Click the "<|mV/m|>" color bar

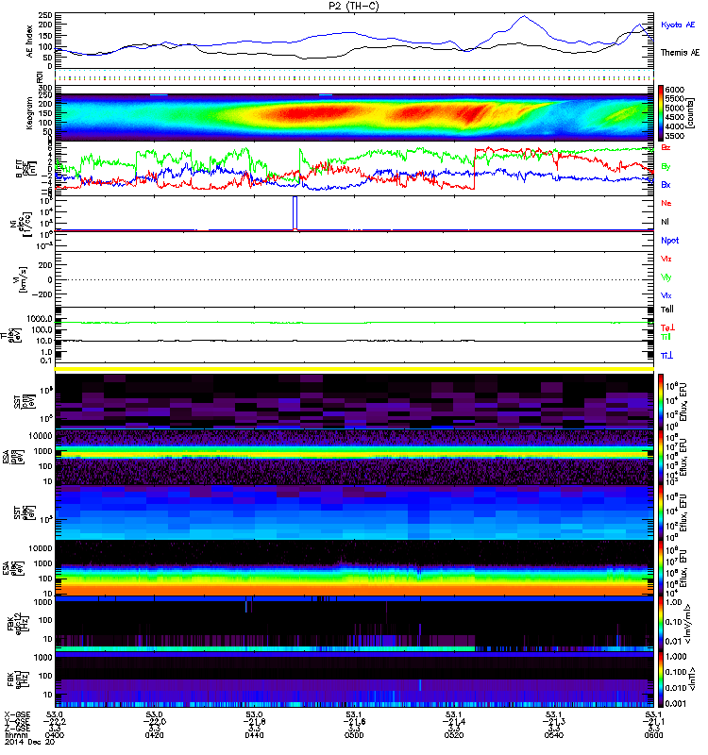661,623
